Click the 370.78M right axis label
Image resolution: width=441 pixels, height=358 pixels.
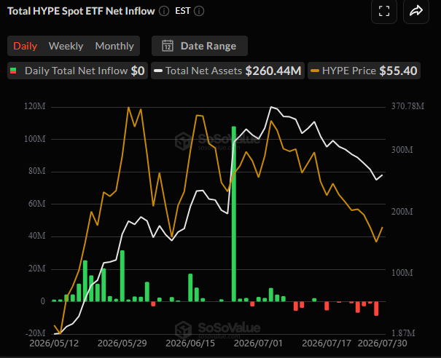pos(407,106)
